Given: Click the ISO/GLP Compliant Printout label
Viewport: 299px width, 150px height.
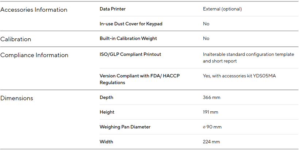Looking at the screenshot, I should [x=130, y=54].
